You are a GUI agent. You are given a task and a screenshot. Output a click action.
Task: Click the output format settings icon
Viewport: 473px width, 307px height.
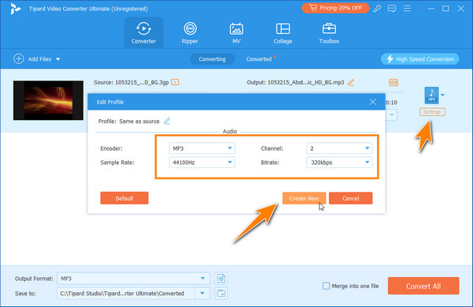click(x=221, y=279)
